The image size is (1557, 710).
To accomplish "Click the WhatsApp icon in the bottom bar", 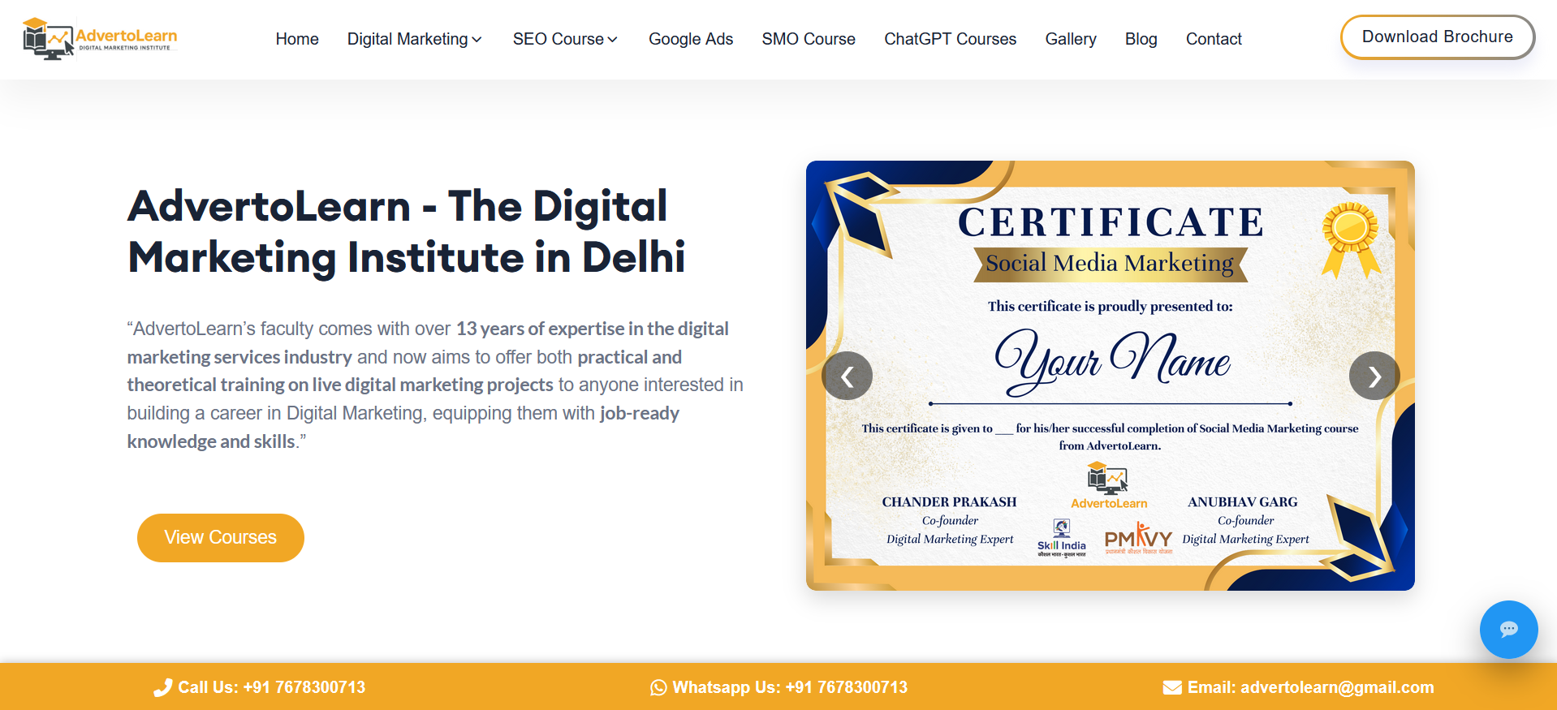I will (x=658, y=687).
